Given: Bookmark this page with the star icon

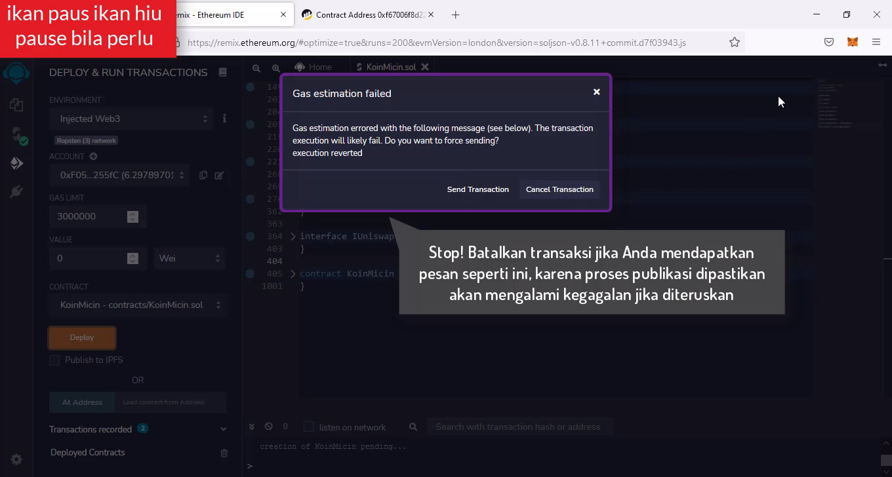Looking at the screenshot, I should 735,42.
